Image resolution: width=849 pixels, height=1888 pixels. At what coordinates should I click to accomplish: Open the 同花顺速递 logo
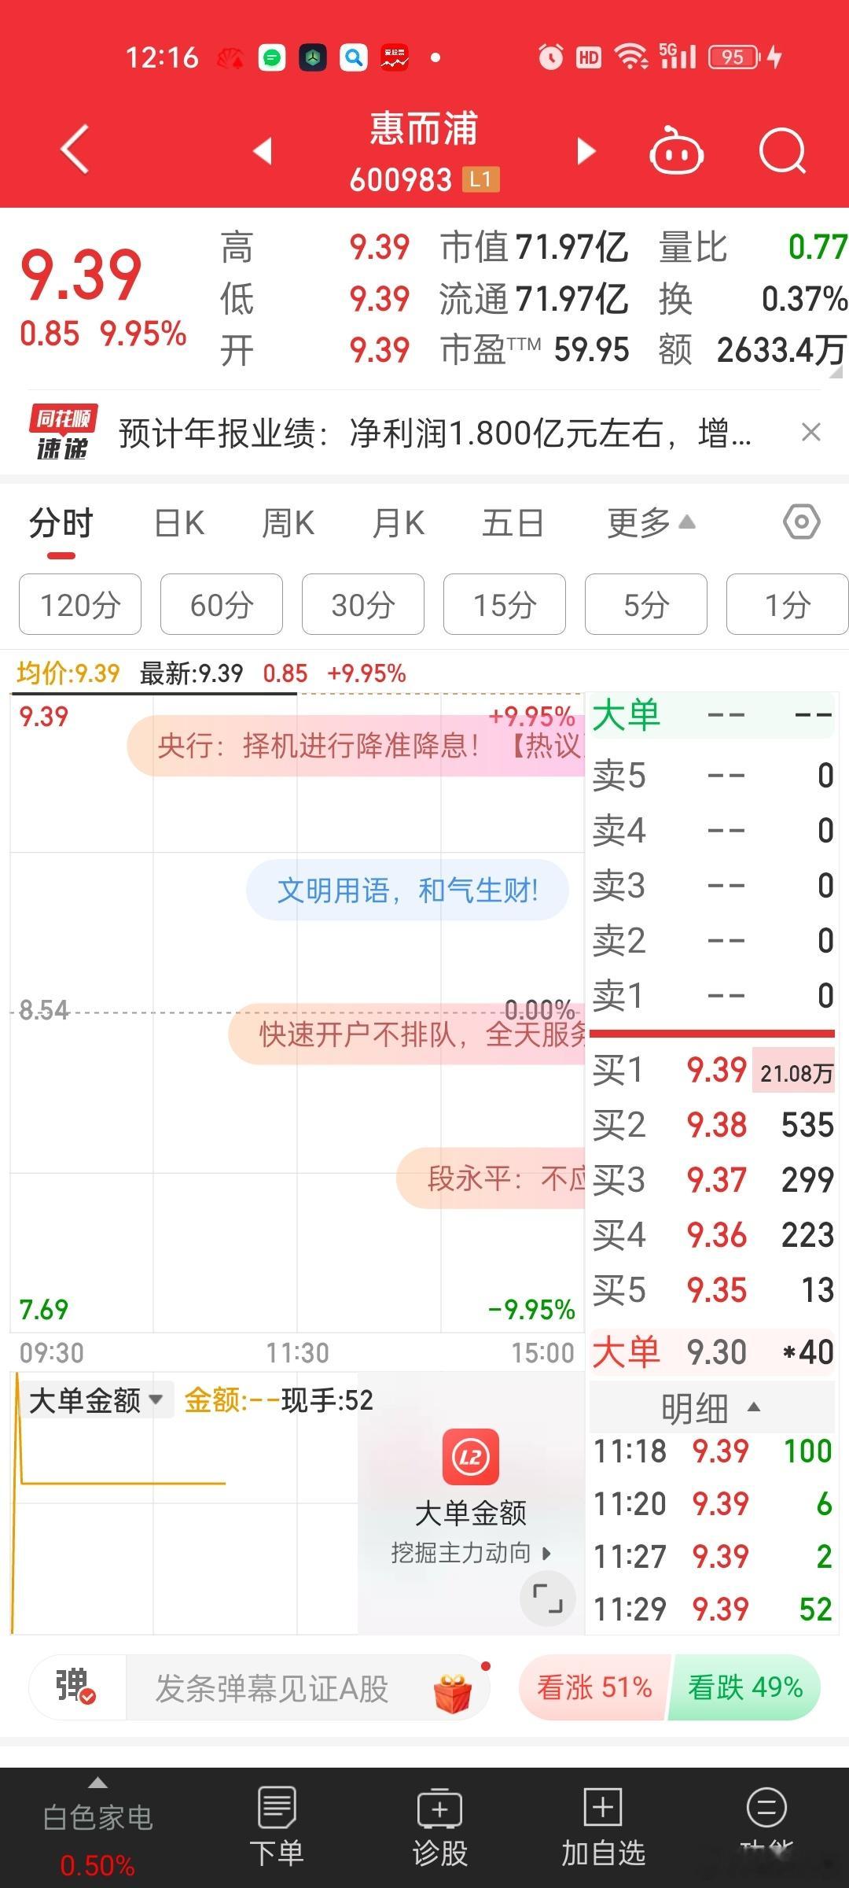click(64, 432)
